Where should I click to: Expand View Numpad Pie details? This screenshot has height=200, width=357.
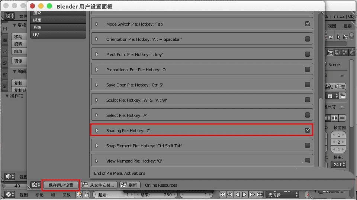pos(97,161)
